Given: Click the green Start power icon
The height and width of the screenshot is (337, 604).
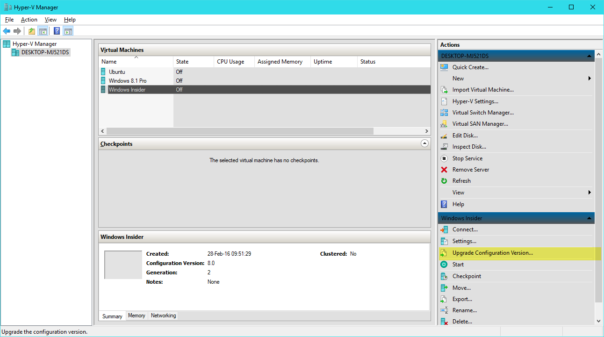Looking at the screenshot, I should [444, 265].
